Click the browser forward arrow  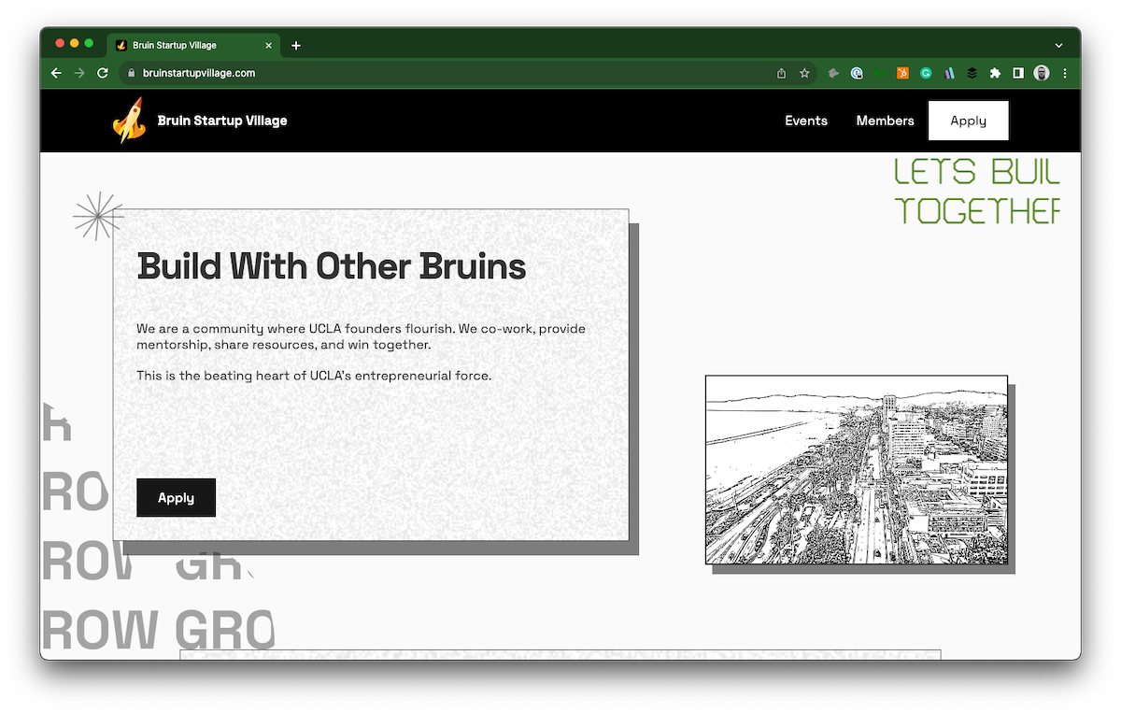[x=79, y=73]
